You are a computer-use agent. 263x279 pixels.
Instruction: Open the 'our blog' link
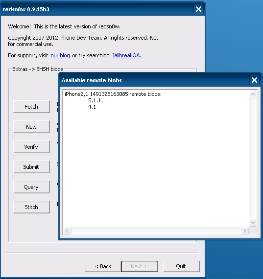click(x=60, y=55)
